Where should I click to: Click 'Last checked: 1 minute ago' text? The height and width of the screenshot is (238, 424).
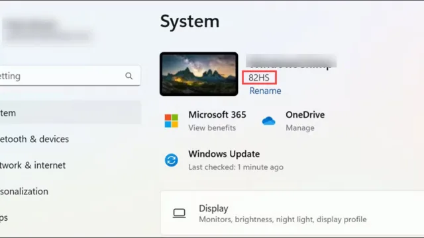pos(236,167)
